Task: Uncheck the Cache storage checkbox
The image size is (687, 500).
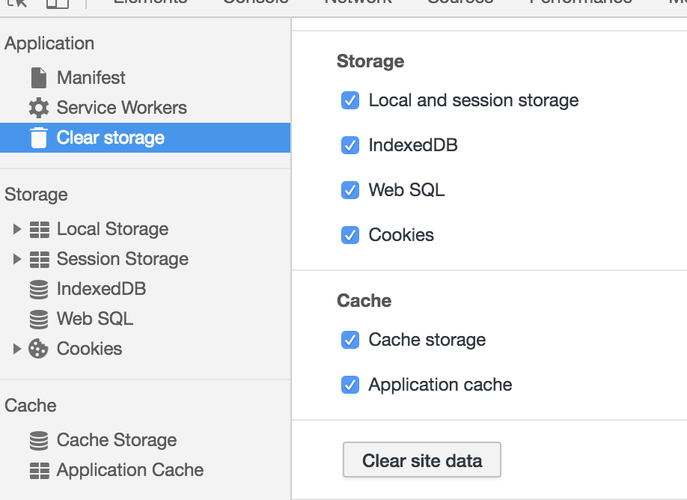Action: tap(350, 340)
